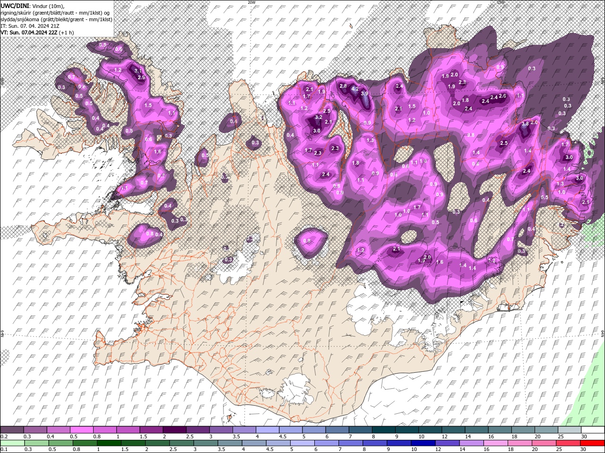
Task: Click the UWC/DINI title text
Action: (x=15, y=5)
